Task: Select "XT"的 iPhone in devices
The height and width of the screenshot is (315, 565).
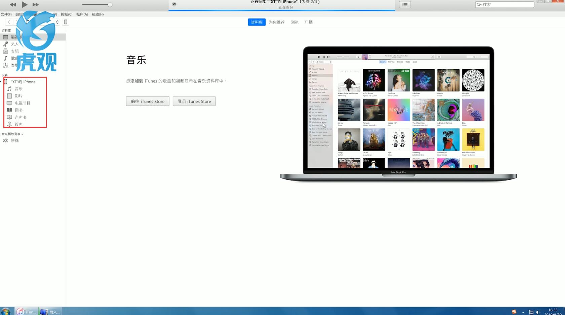Action: [x=23, y=82]
